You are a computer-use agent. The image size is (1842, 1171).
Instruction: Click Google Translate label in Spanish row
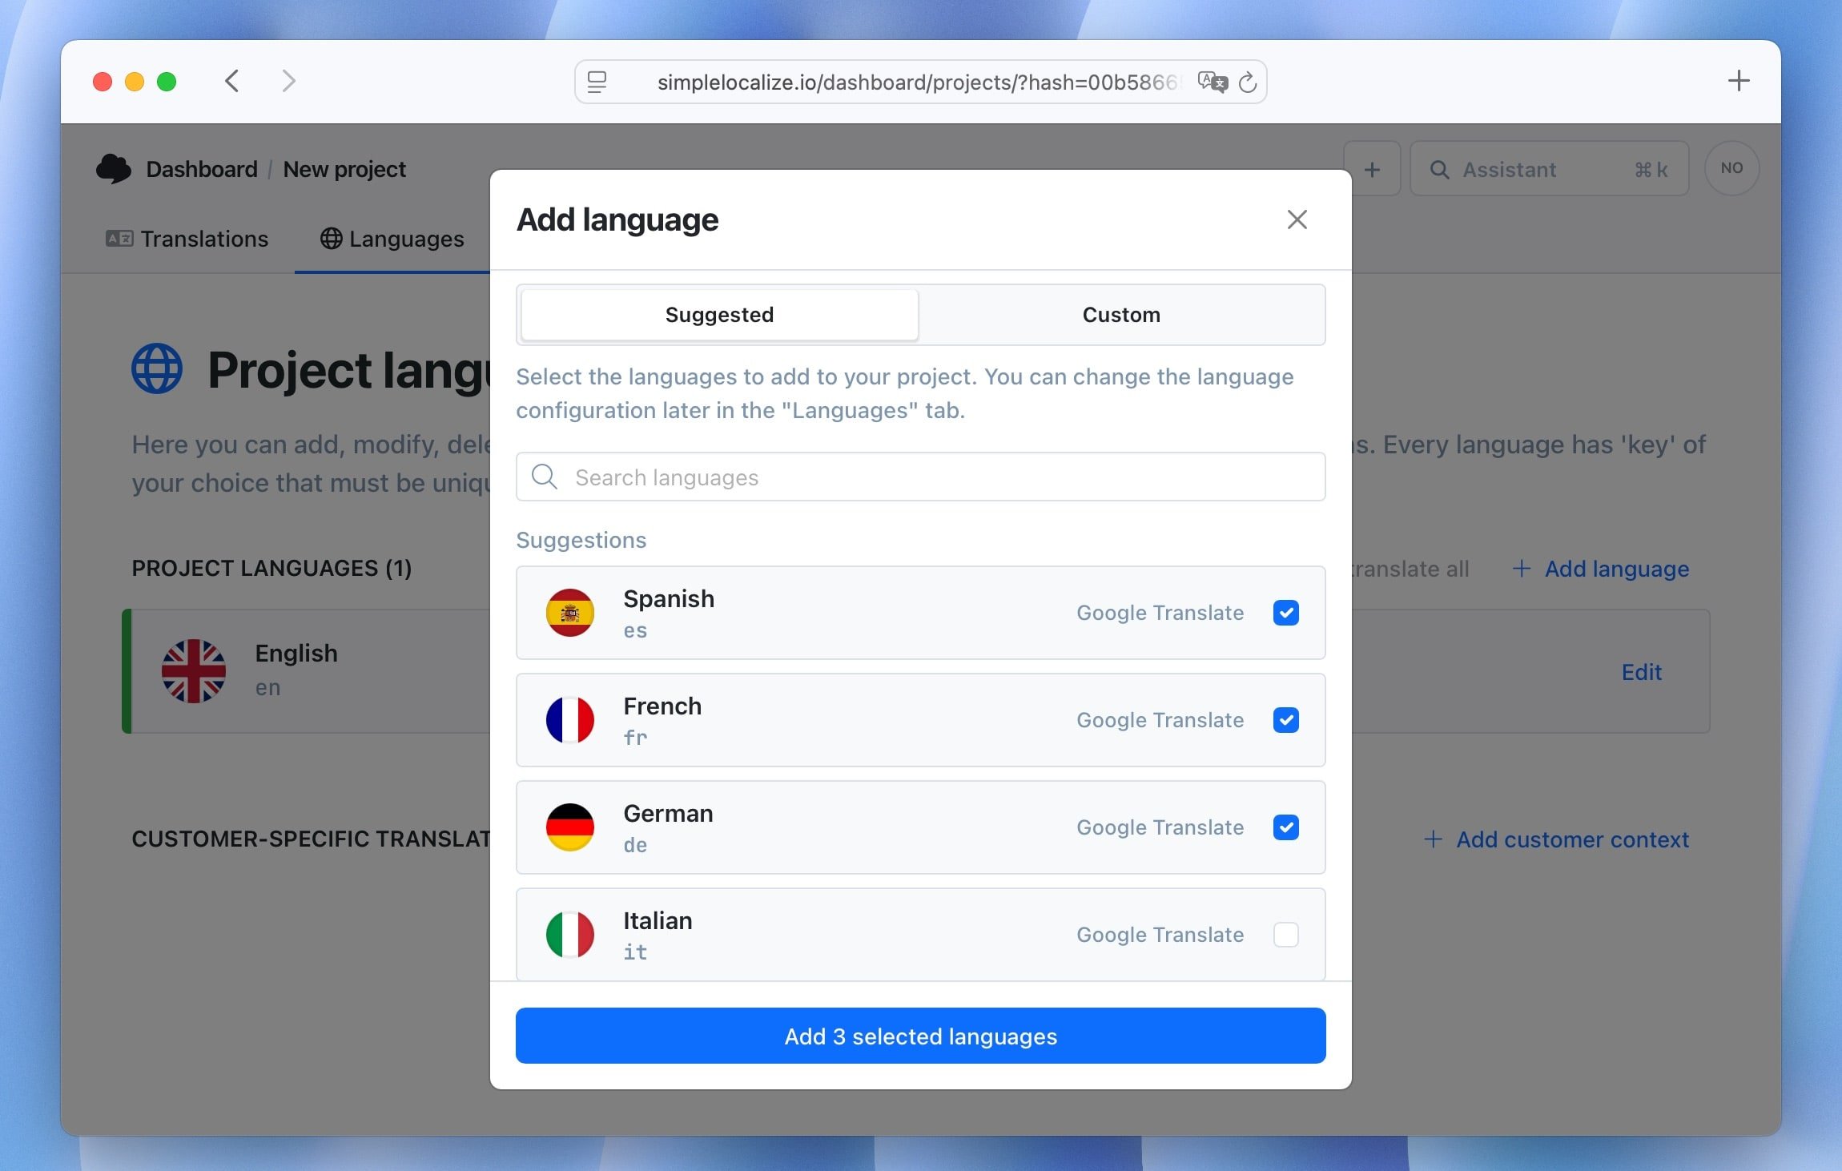pos(1160,613)
